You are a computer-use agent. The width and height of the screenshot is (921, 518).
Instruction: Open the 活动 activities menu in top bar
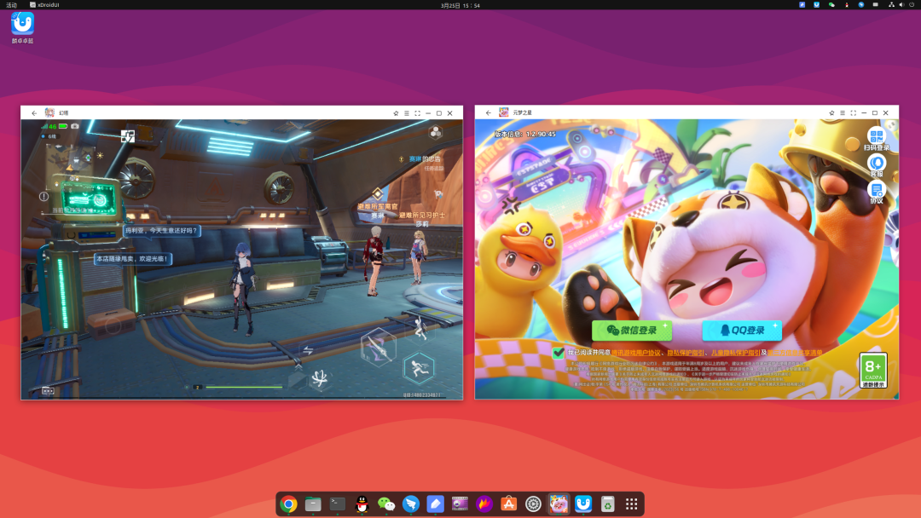[12, 5]
